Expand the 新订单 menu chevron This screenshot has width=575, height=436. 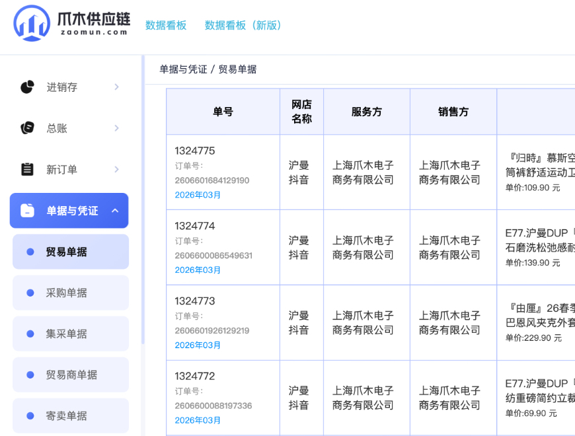pyautogui.click(x=116, y=169)
